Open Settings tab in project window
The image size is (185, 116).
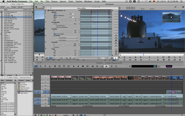[x=9, y=80]
